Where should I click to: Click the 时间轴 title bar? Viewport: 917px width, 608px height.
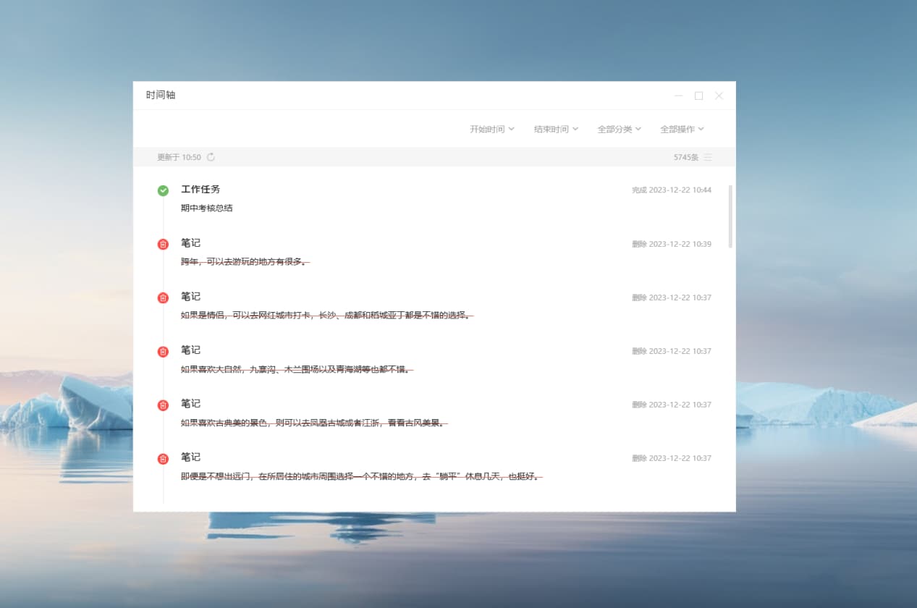(x=161, y=95)
